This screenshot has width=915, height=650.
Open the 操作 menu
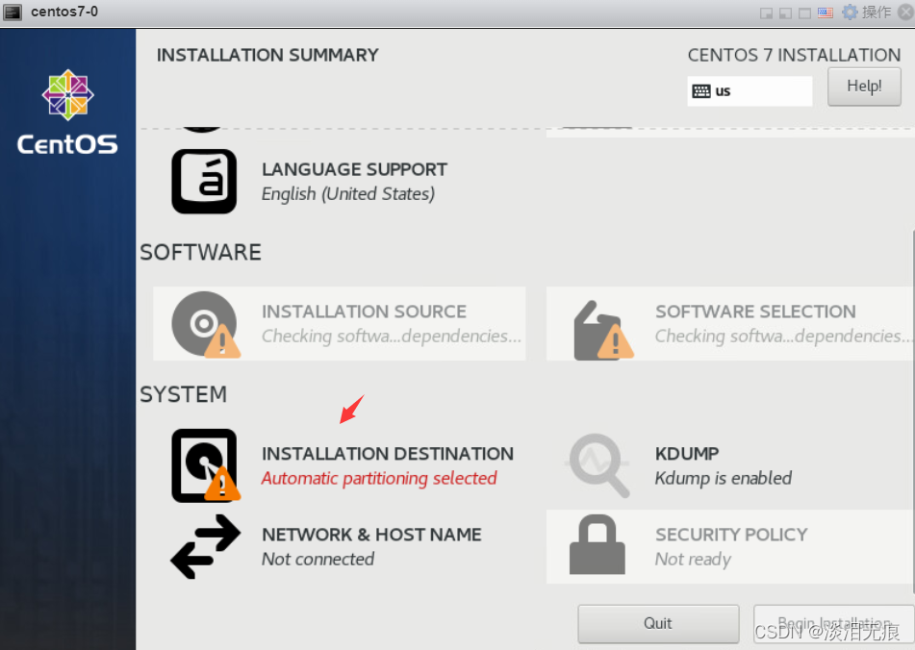877,12
